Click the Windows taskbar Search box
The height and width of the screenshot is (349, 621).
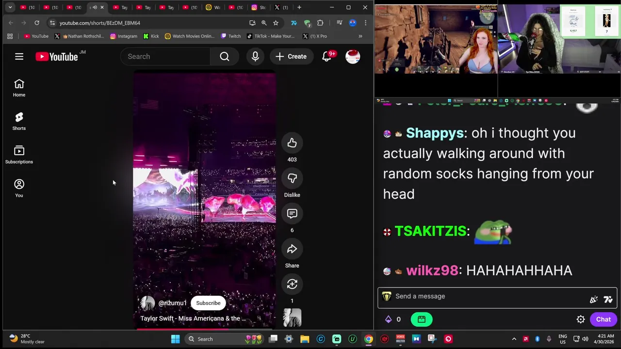click(223, 339)
